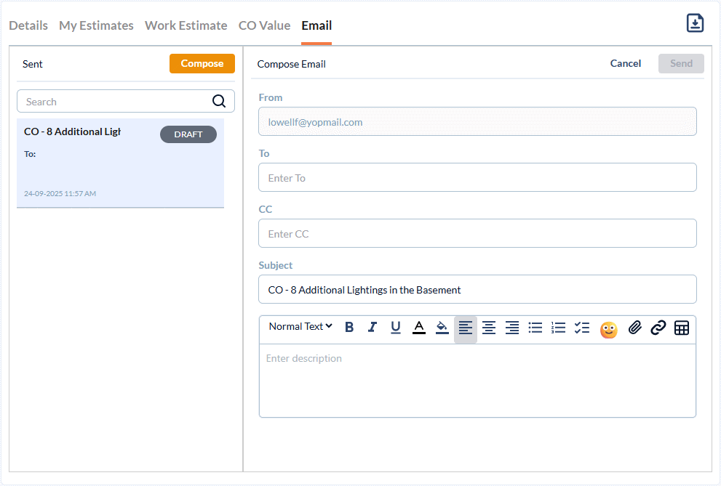Click the From field label
Screen dimensions: 721x486
271,97
